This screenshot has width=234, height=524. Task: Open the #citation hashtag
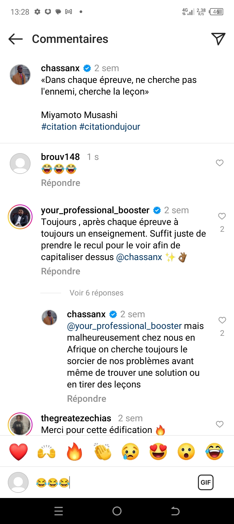point(59,127)
